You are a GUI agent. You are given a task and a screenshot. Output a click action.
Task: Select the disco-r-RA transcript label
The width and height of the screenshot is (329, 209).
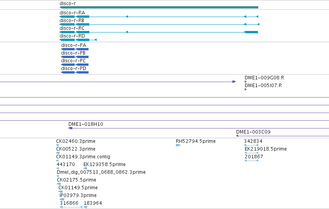point(72,13)
